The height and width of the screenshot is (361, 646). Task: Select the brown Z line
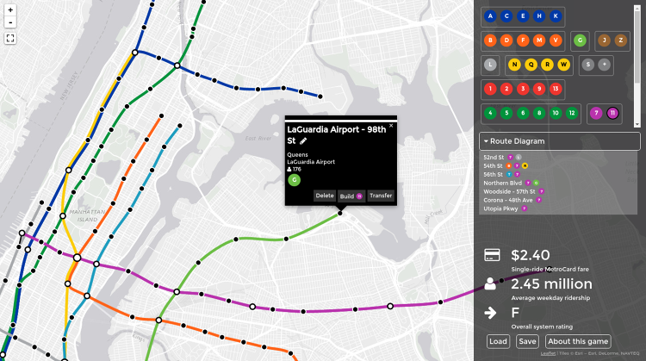point(621,40)
